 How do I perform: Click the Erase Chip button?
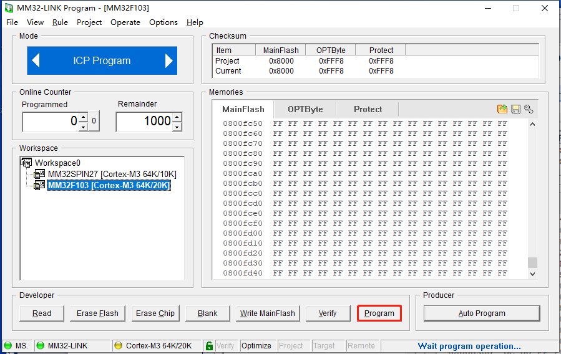pos(155,313)
